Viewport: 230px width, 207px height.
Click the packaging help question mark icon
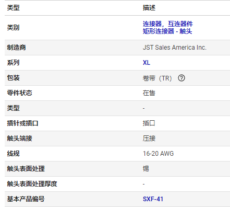click(181, 78)
